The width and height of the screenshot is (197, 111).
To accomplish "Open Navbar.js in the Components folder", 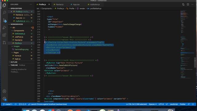I will pyautogui.click(x=18, y=40).
